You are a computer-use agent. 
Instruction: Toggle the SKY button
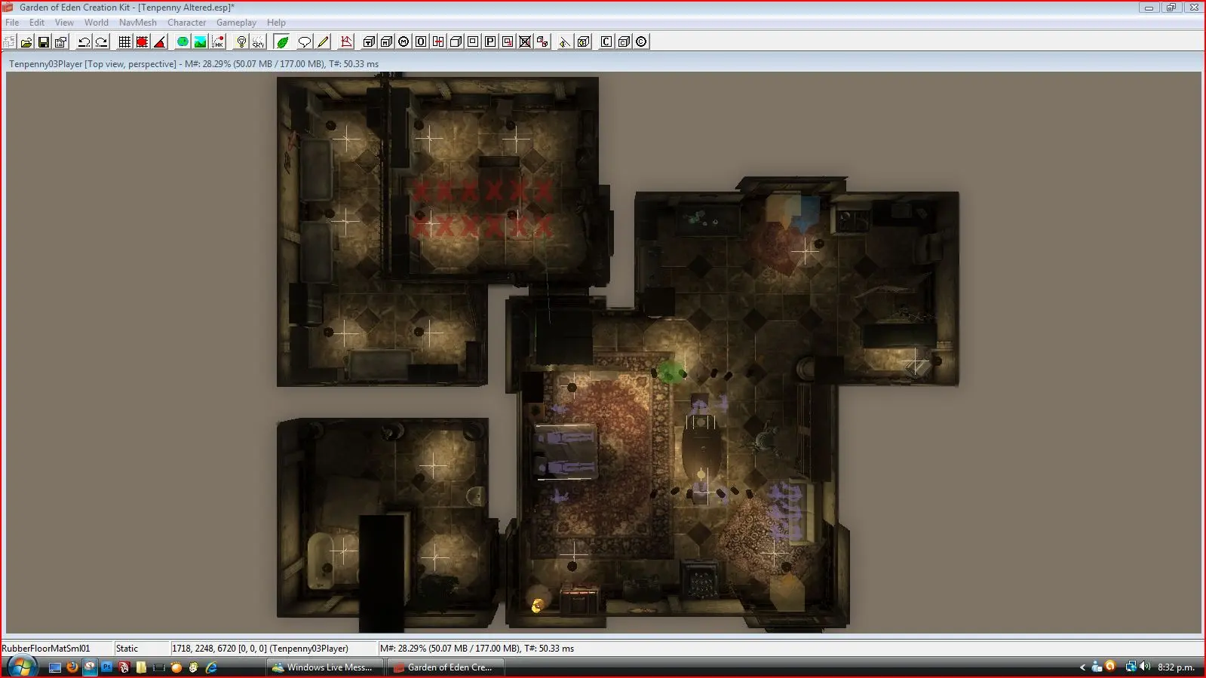[259, 42]
